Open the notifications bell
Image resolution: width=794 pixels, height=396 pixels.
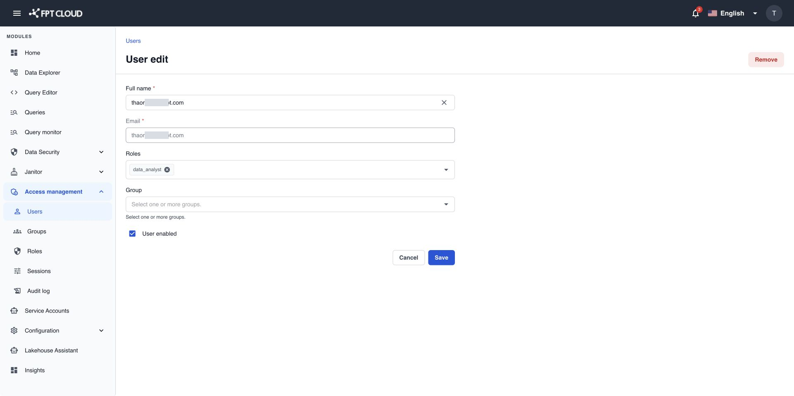tap(696, 13)
